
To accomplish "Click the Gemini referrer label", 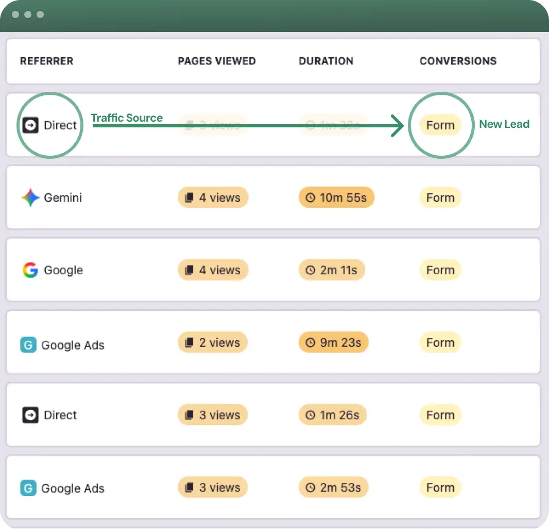I will (x=63, y=197).
